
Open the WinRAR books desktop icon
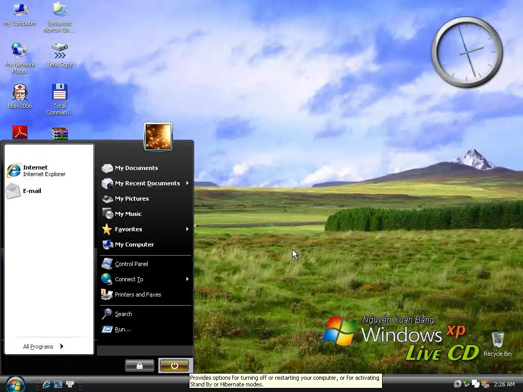click(x=60, y=133)
